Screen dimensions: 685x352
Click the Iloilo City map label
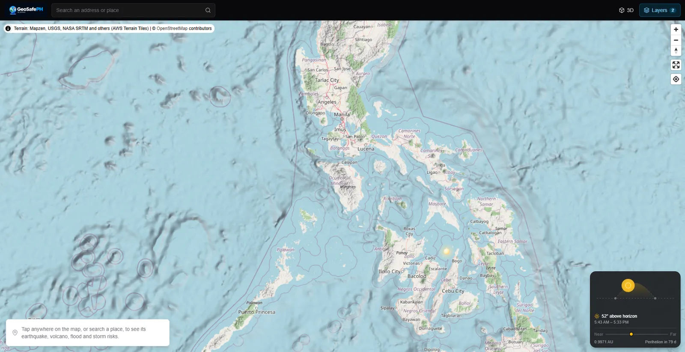pyautogui.click(x=389, y=271)
